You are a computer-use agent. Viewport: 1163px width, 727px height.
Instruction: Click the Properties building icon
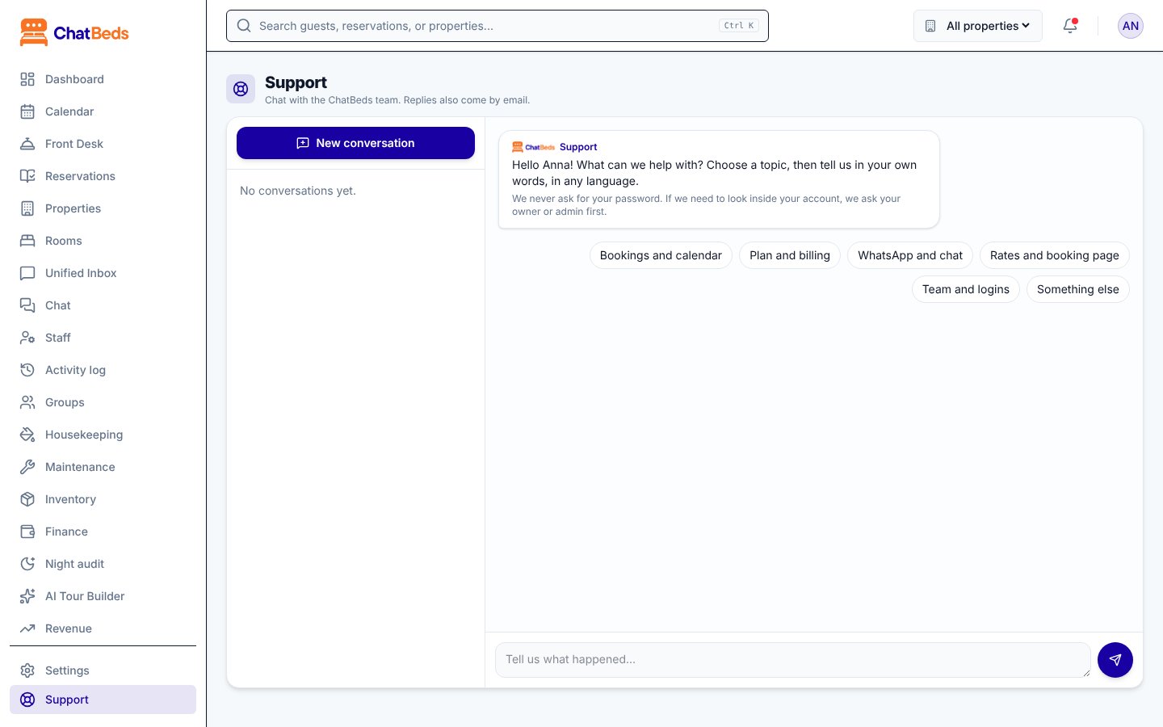click(27, 208)
